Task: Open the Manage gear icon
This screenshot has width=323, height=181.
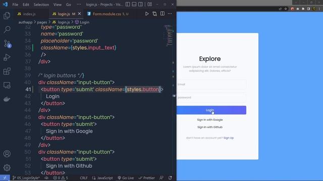Action: pyautogui.click(x=7, y=167)
